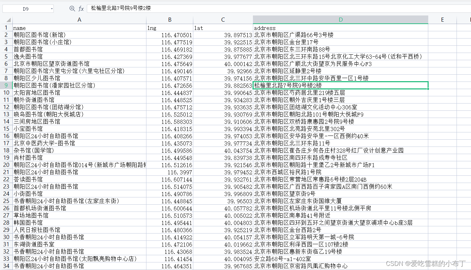Select cell 荟读图书馆
The width and height of the screenshot is (471, 270).
(79, 179)
